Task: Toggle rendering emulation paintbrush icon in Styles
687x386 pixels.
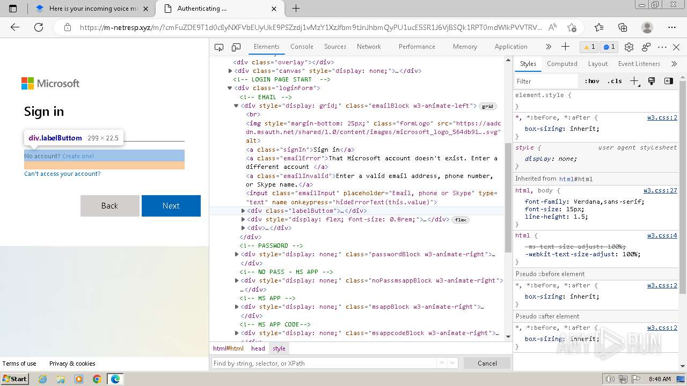Action: tap(652, 81)
